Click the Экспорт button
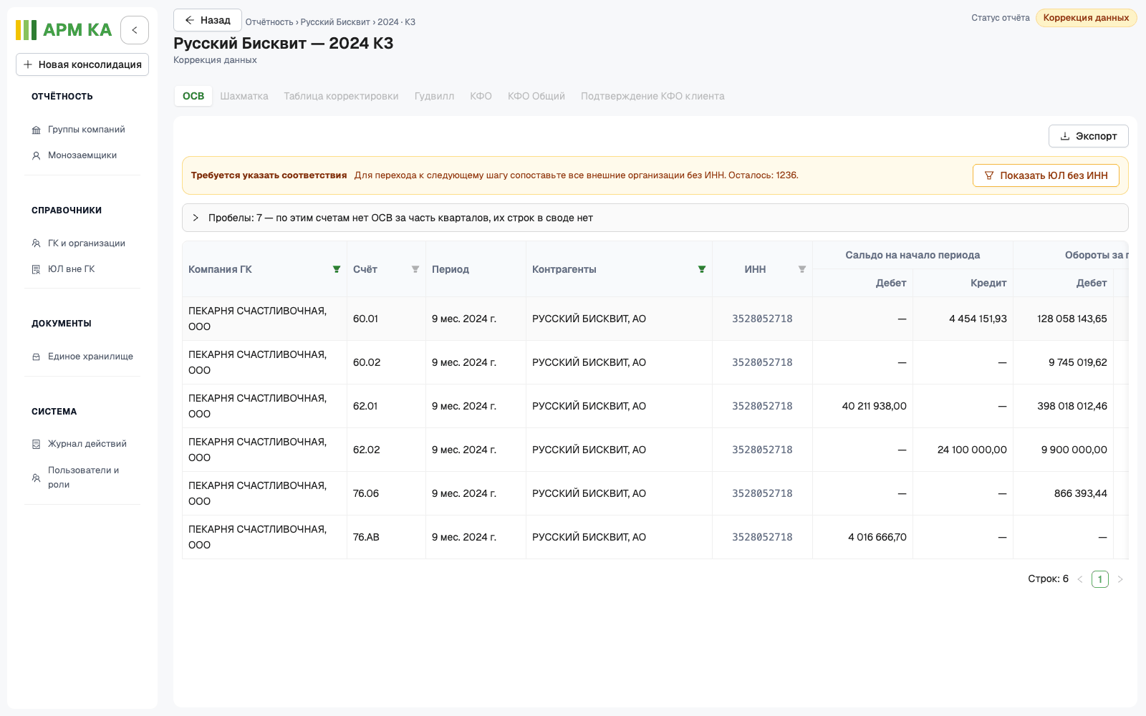The width and height of the screenshot is (1146, 716). tap(1089, 136)
